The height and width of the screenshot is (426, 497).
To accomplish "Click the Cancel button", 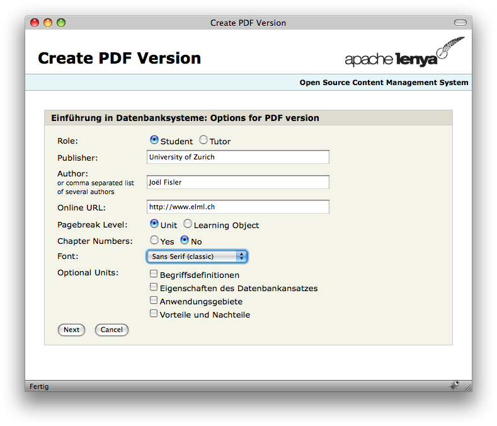I will [111, 330].
